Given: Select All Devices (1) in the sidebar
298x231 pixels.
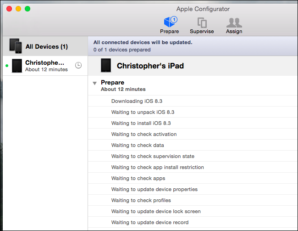Looking at the screenshot, I should (x=45, y=46).
